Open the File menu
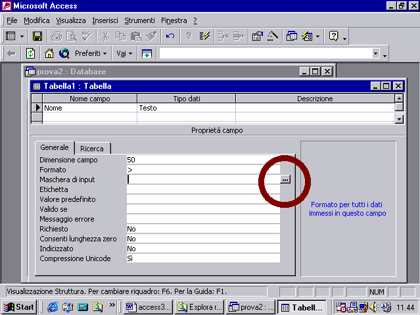This screenshot has height=315, width=420. pyautogui.click(x=12, y=20)
